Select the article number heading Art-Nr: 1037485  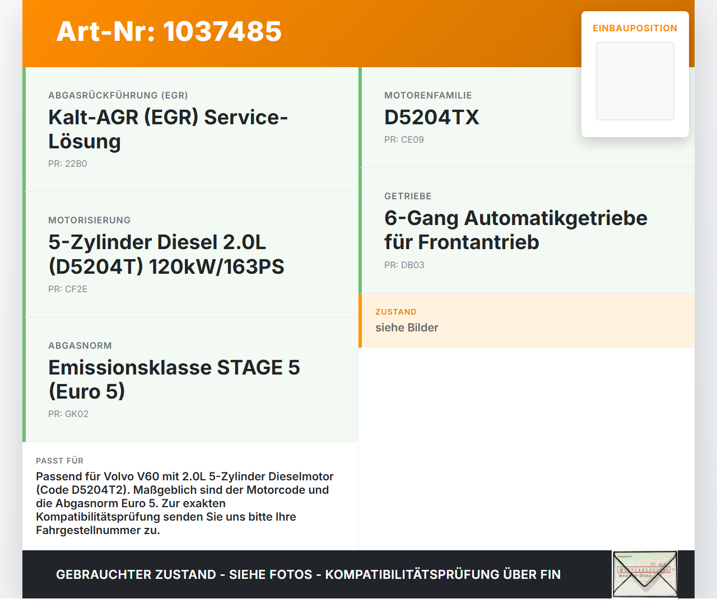tap(169, 31)
